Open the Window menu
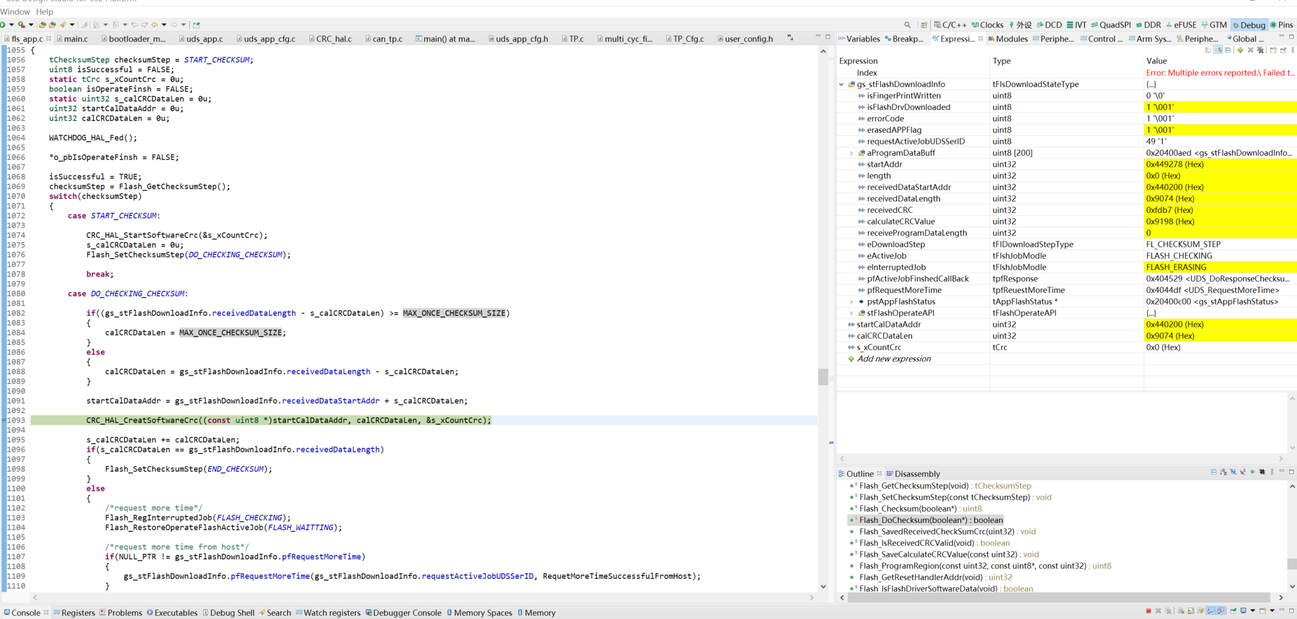 (x=15, y=11)
